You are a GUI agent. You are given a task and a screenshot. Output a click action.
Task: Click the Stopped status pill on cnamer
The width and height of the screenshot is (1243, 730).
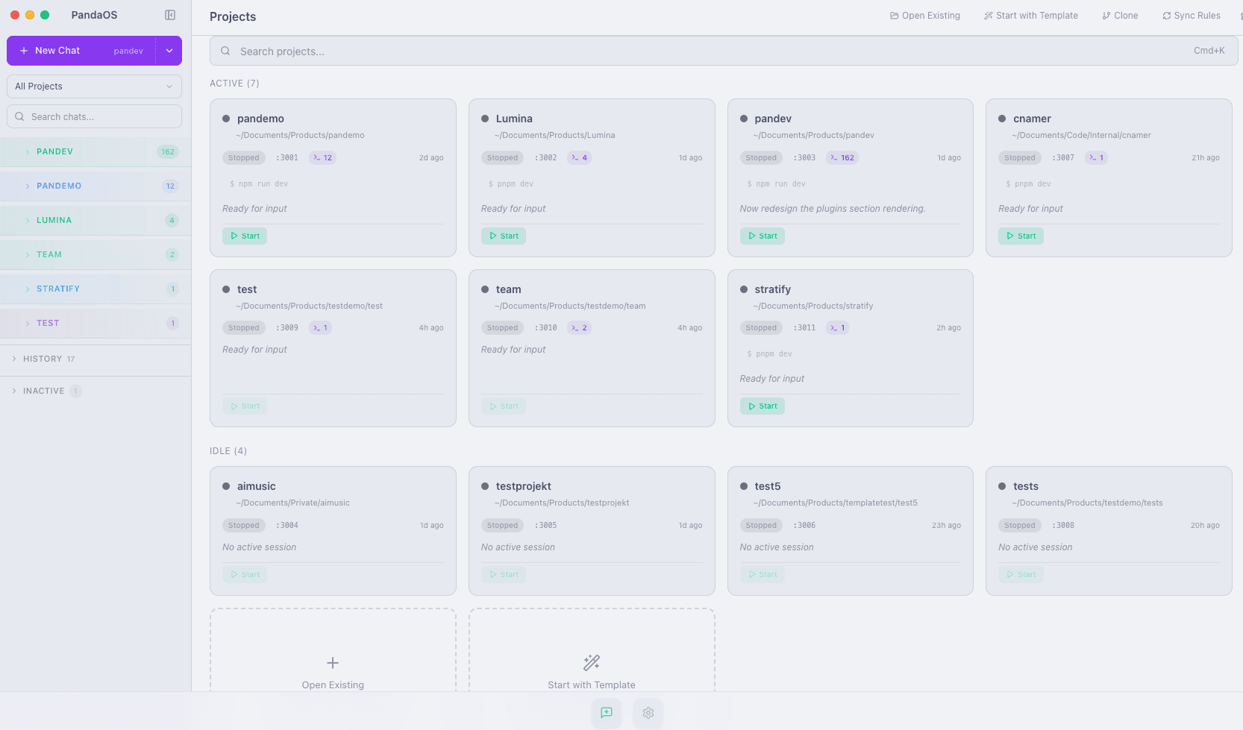(x=1019, y=157)
